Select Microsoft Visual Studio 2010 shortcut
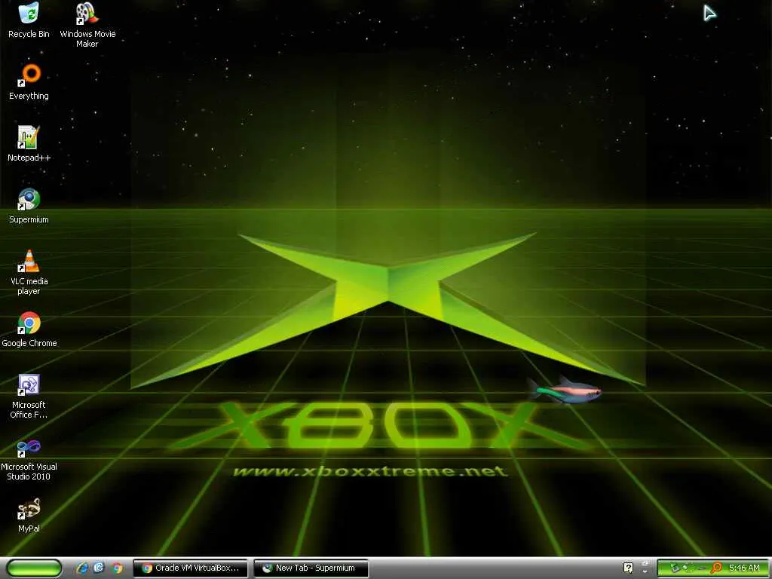Screen dimensions: 772x579 (x=29, y=458)
